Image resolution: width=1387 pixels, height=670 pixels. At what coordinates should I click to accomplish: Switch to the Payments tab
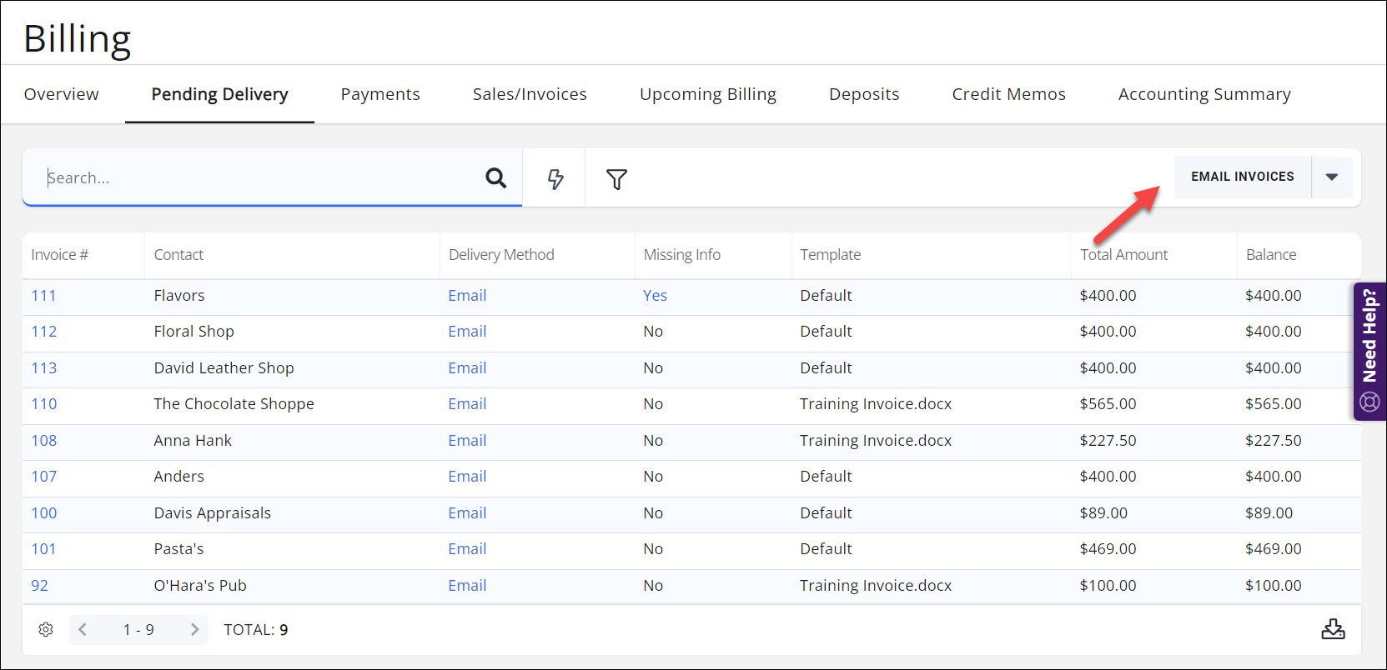(x=380, y=94)
